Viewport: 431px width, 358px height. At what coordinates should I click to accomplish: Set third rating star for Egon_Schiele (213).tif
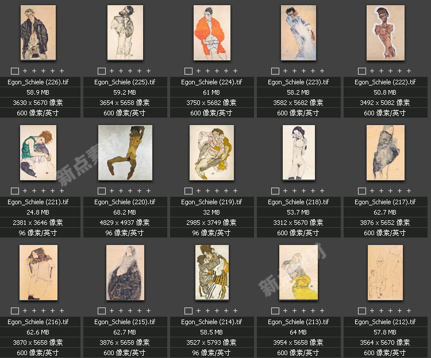(x=304, y=310)
